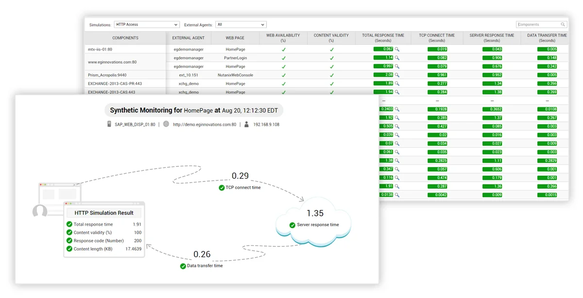This screenshot has height=298, width=583.
Task: Click magnifier beside 0.505 total response time
Action: 397,126
